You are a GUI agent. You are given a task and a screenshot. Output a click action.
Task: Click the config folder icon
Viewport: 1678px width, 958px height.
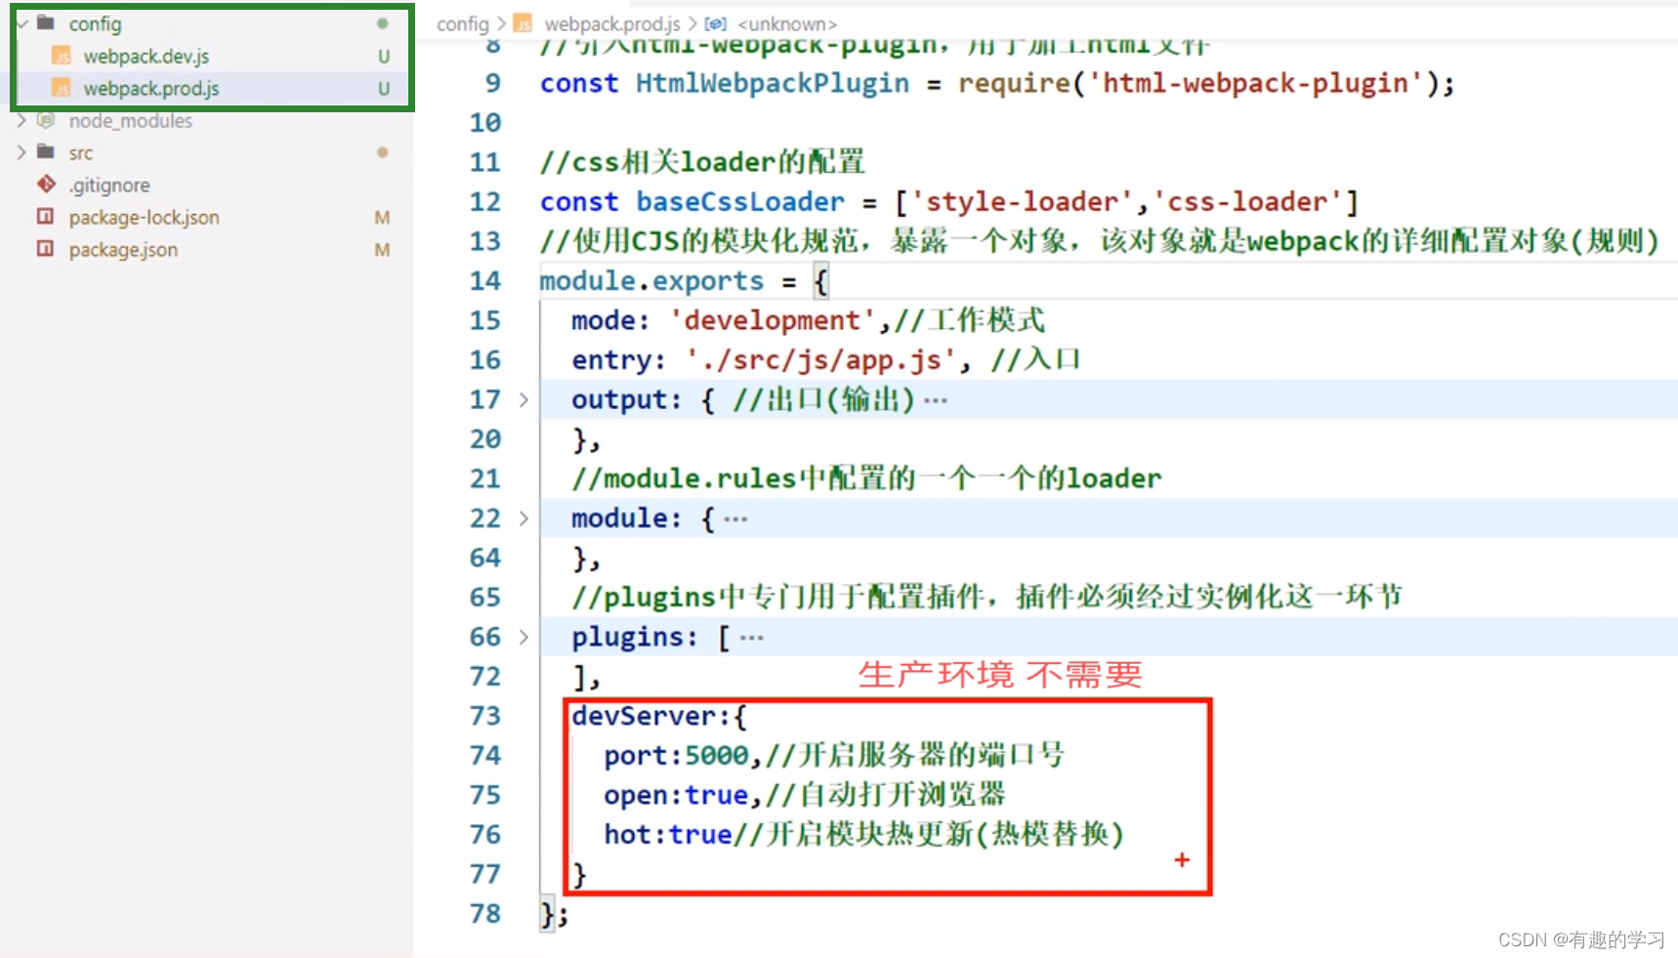point(46,22)
